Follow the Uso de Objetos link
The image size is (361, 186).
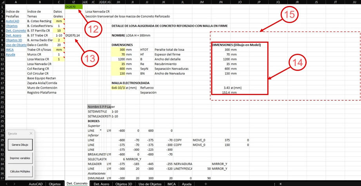pyautogui.click(x=16, y=45)
